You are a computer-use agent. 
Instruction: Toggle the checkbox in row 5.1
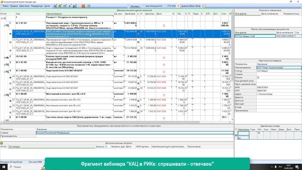click(x=138, y=101)
